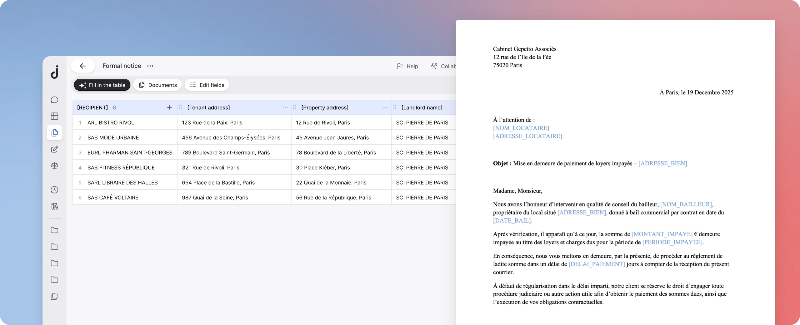The image size is (800, 325).
Task: Open the stacked copies icon at sidebar bottom
Action: [x=54, y=296]
